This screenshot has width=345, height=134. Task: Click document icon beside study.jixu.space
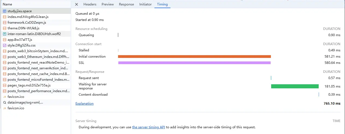(5, 11)
